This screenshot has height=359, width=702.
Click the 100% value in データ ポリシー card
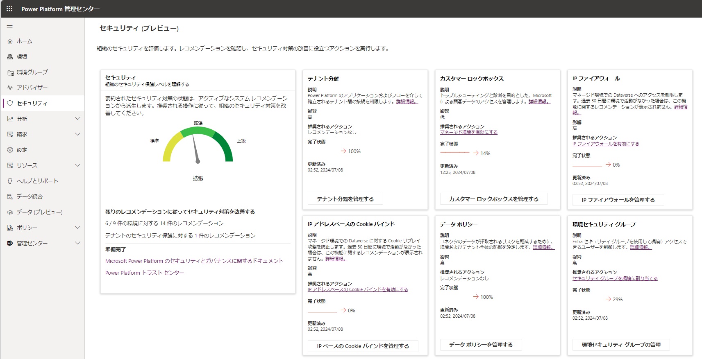click(487, 297)
